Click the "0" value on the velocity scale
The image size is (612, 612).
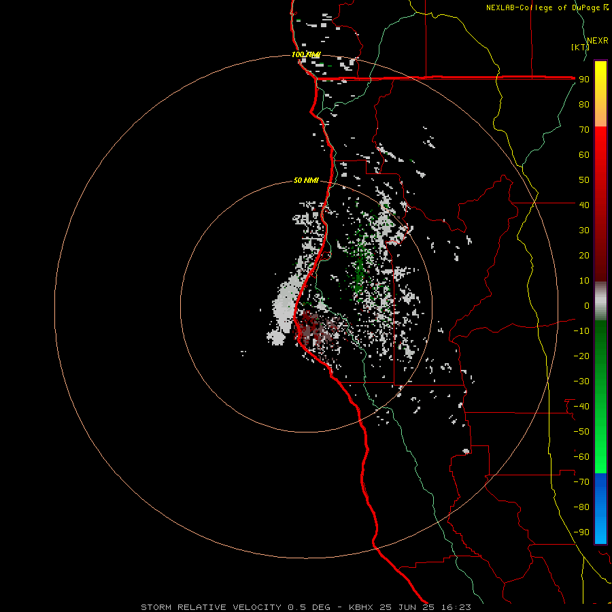(587, 305)
